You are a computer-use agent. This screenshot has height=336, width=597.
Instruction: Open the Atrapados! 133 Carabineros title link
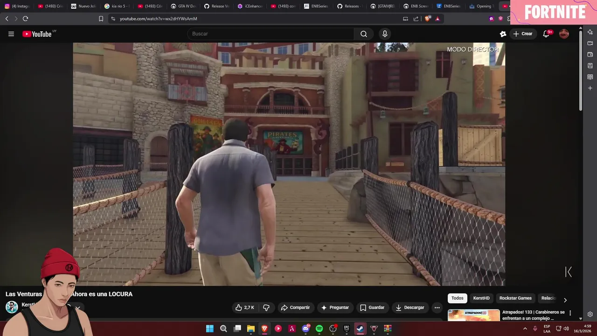[534, 315]
